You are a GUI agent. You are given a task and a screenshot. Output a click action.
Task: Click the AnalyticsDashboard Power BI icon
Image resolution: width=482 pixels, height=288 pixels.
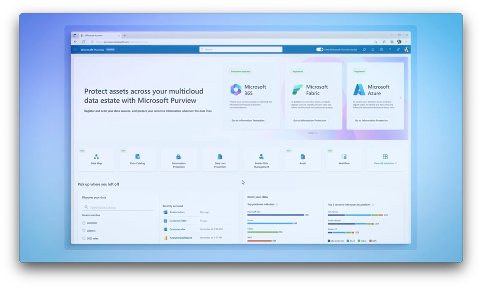165,238
